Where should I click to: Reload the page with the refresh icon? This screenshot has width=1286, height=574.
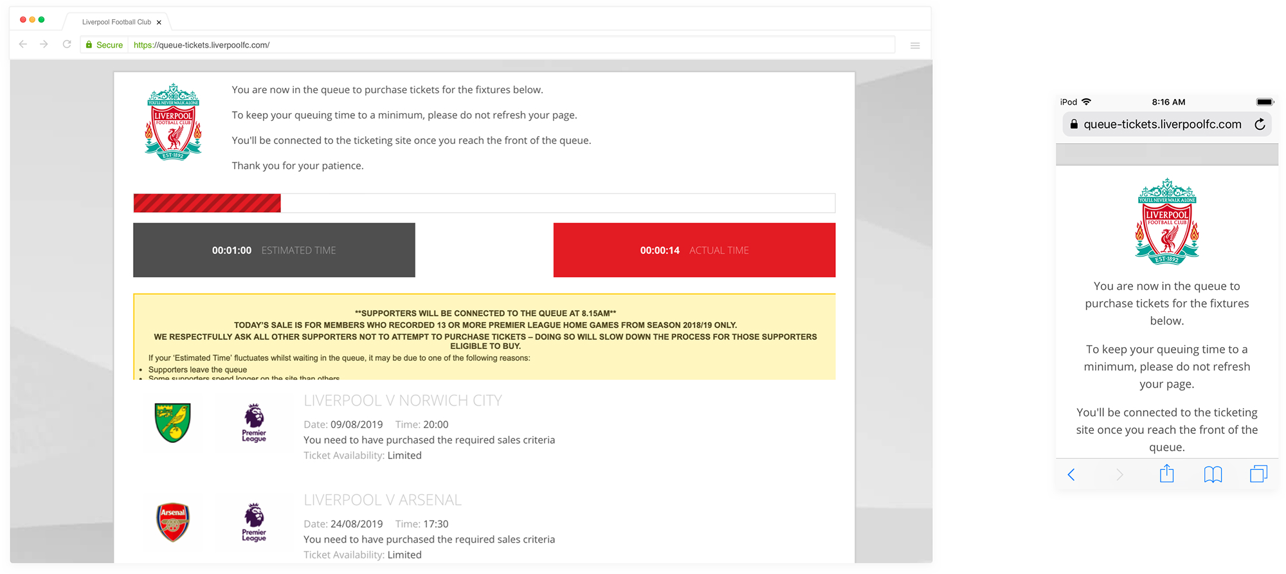click(x=66, y=44)
